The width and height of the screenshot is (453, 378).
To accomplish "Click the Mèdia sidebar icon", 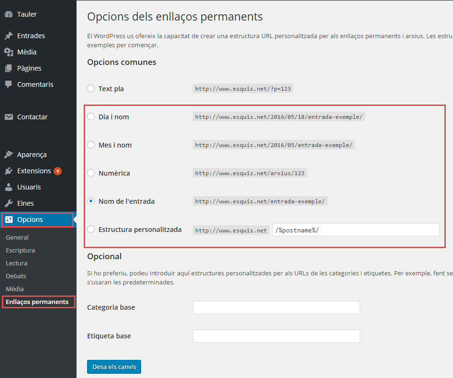I will tap(9, 52).
